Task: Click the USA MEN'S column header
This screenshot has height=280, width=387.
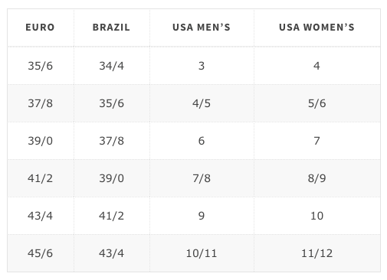Action: pyautogui.click(x=202, y=28)
